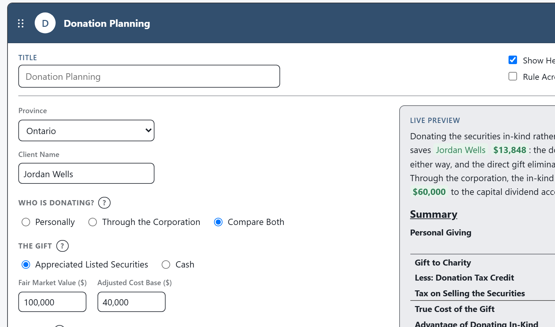Open help for Who Is Donating

(104, 203)
